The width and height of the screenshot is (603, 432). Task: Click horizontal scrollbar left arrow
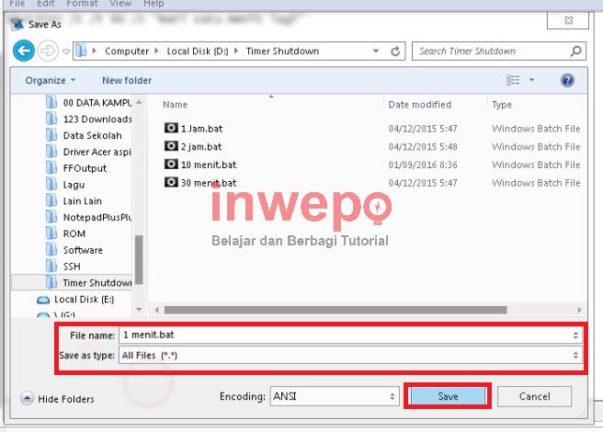tap(156, 310)
